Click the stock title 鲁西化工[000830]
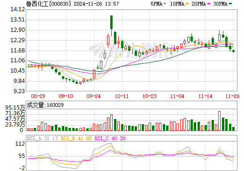Image resolution: width=244 pixels, height=171 pixels. [x=48, y=4]
